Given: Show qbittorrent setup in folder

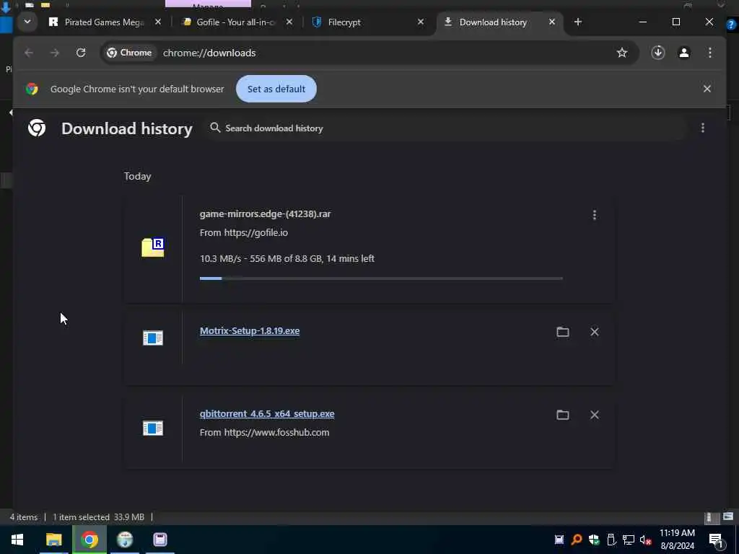Looking at the screenshot, I should 563,415.
